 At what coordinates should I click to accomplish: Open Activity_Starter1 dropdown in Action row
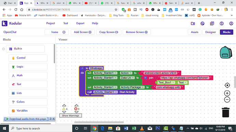pos(105,73)
